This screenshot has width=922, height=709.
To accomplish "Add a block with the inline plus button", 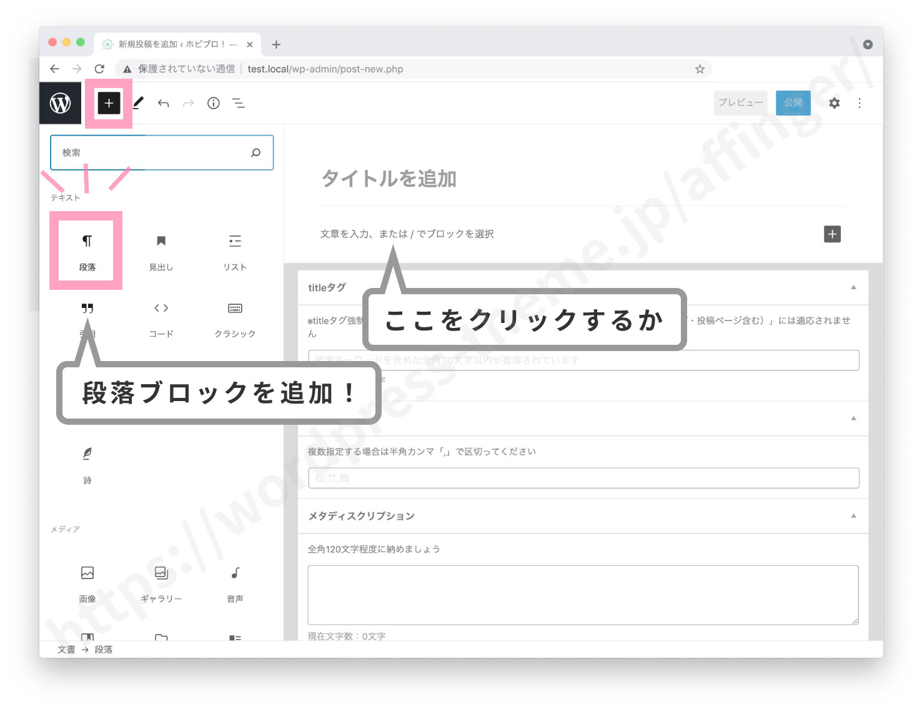I will pyautogui.click(x=832, y=234).
